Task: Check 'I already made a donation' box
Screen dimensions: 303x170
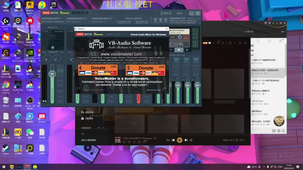Action: coord(78,90)
